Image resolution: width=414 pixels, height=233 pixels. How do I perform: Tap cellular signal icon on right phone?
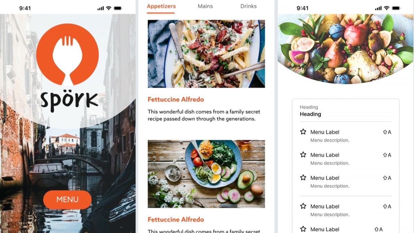click(x=378, y=8)
